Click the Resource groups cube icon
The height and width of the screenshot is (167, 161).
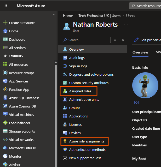click(5, 73)
